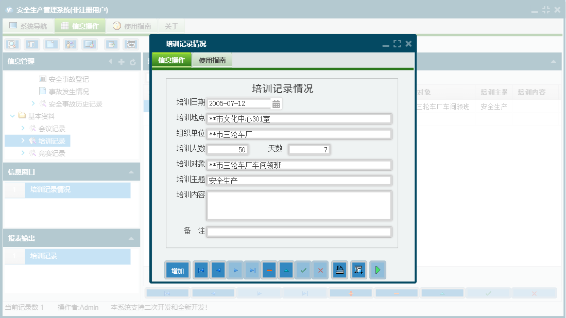Open print preview in the training record dialog
This screenshot has height=318, width=566.
pos(358,270)
